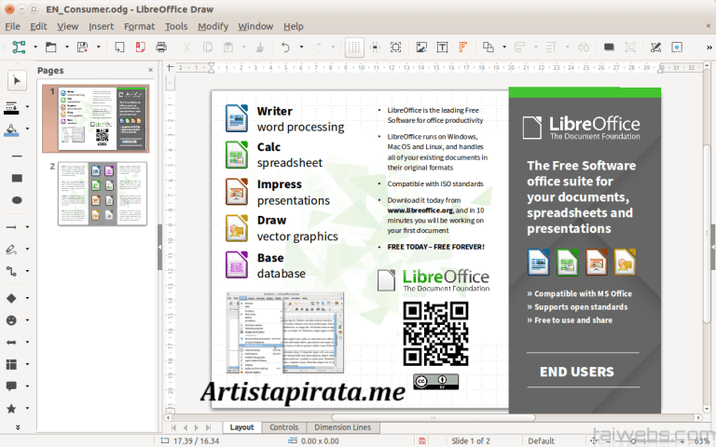This screenshot has height=447, width=716.
Task: Save the document with the Save icon
Action: [82, 47]
